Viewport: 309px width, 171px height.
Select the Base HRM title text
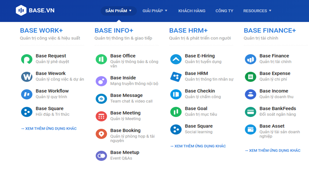[196, 73]
